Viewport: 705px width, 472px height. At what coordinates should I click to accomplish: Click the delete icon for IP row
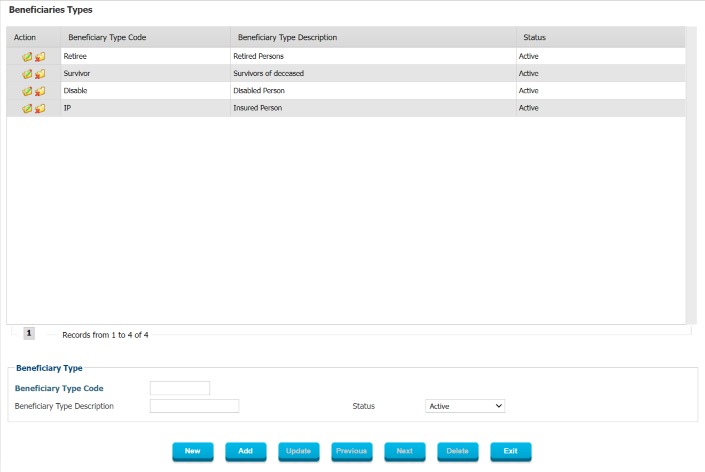click(40, 108)
